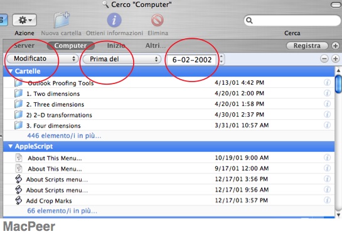Select About Scripts menu... dated 9:56 AM

[x=169, y=189]
